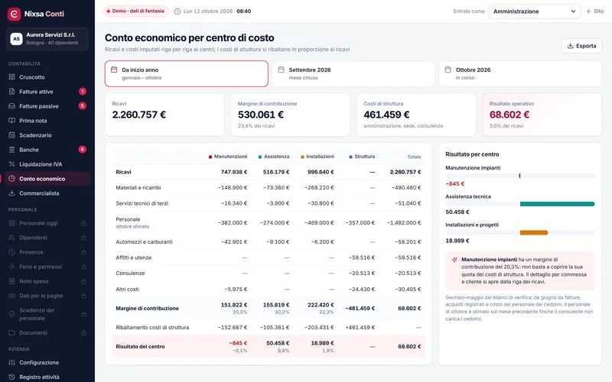Viewport: 612px width, 382px height.
Task: Click the Nixsa Conti logo icon
Action: [14, 14]
